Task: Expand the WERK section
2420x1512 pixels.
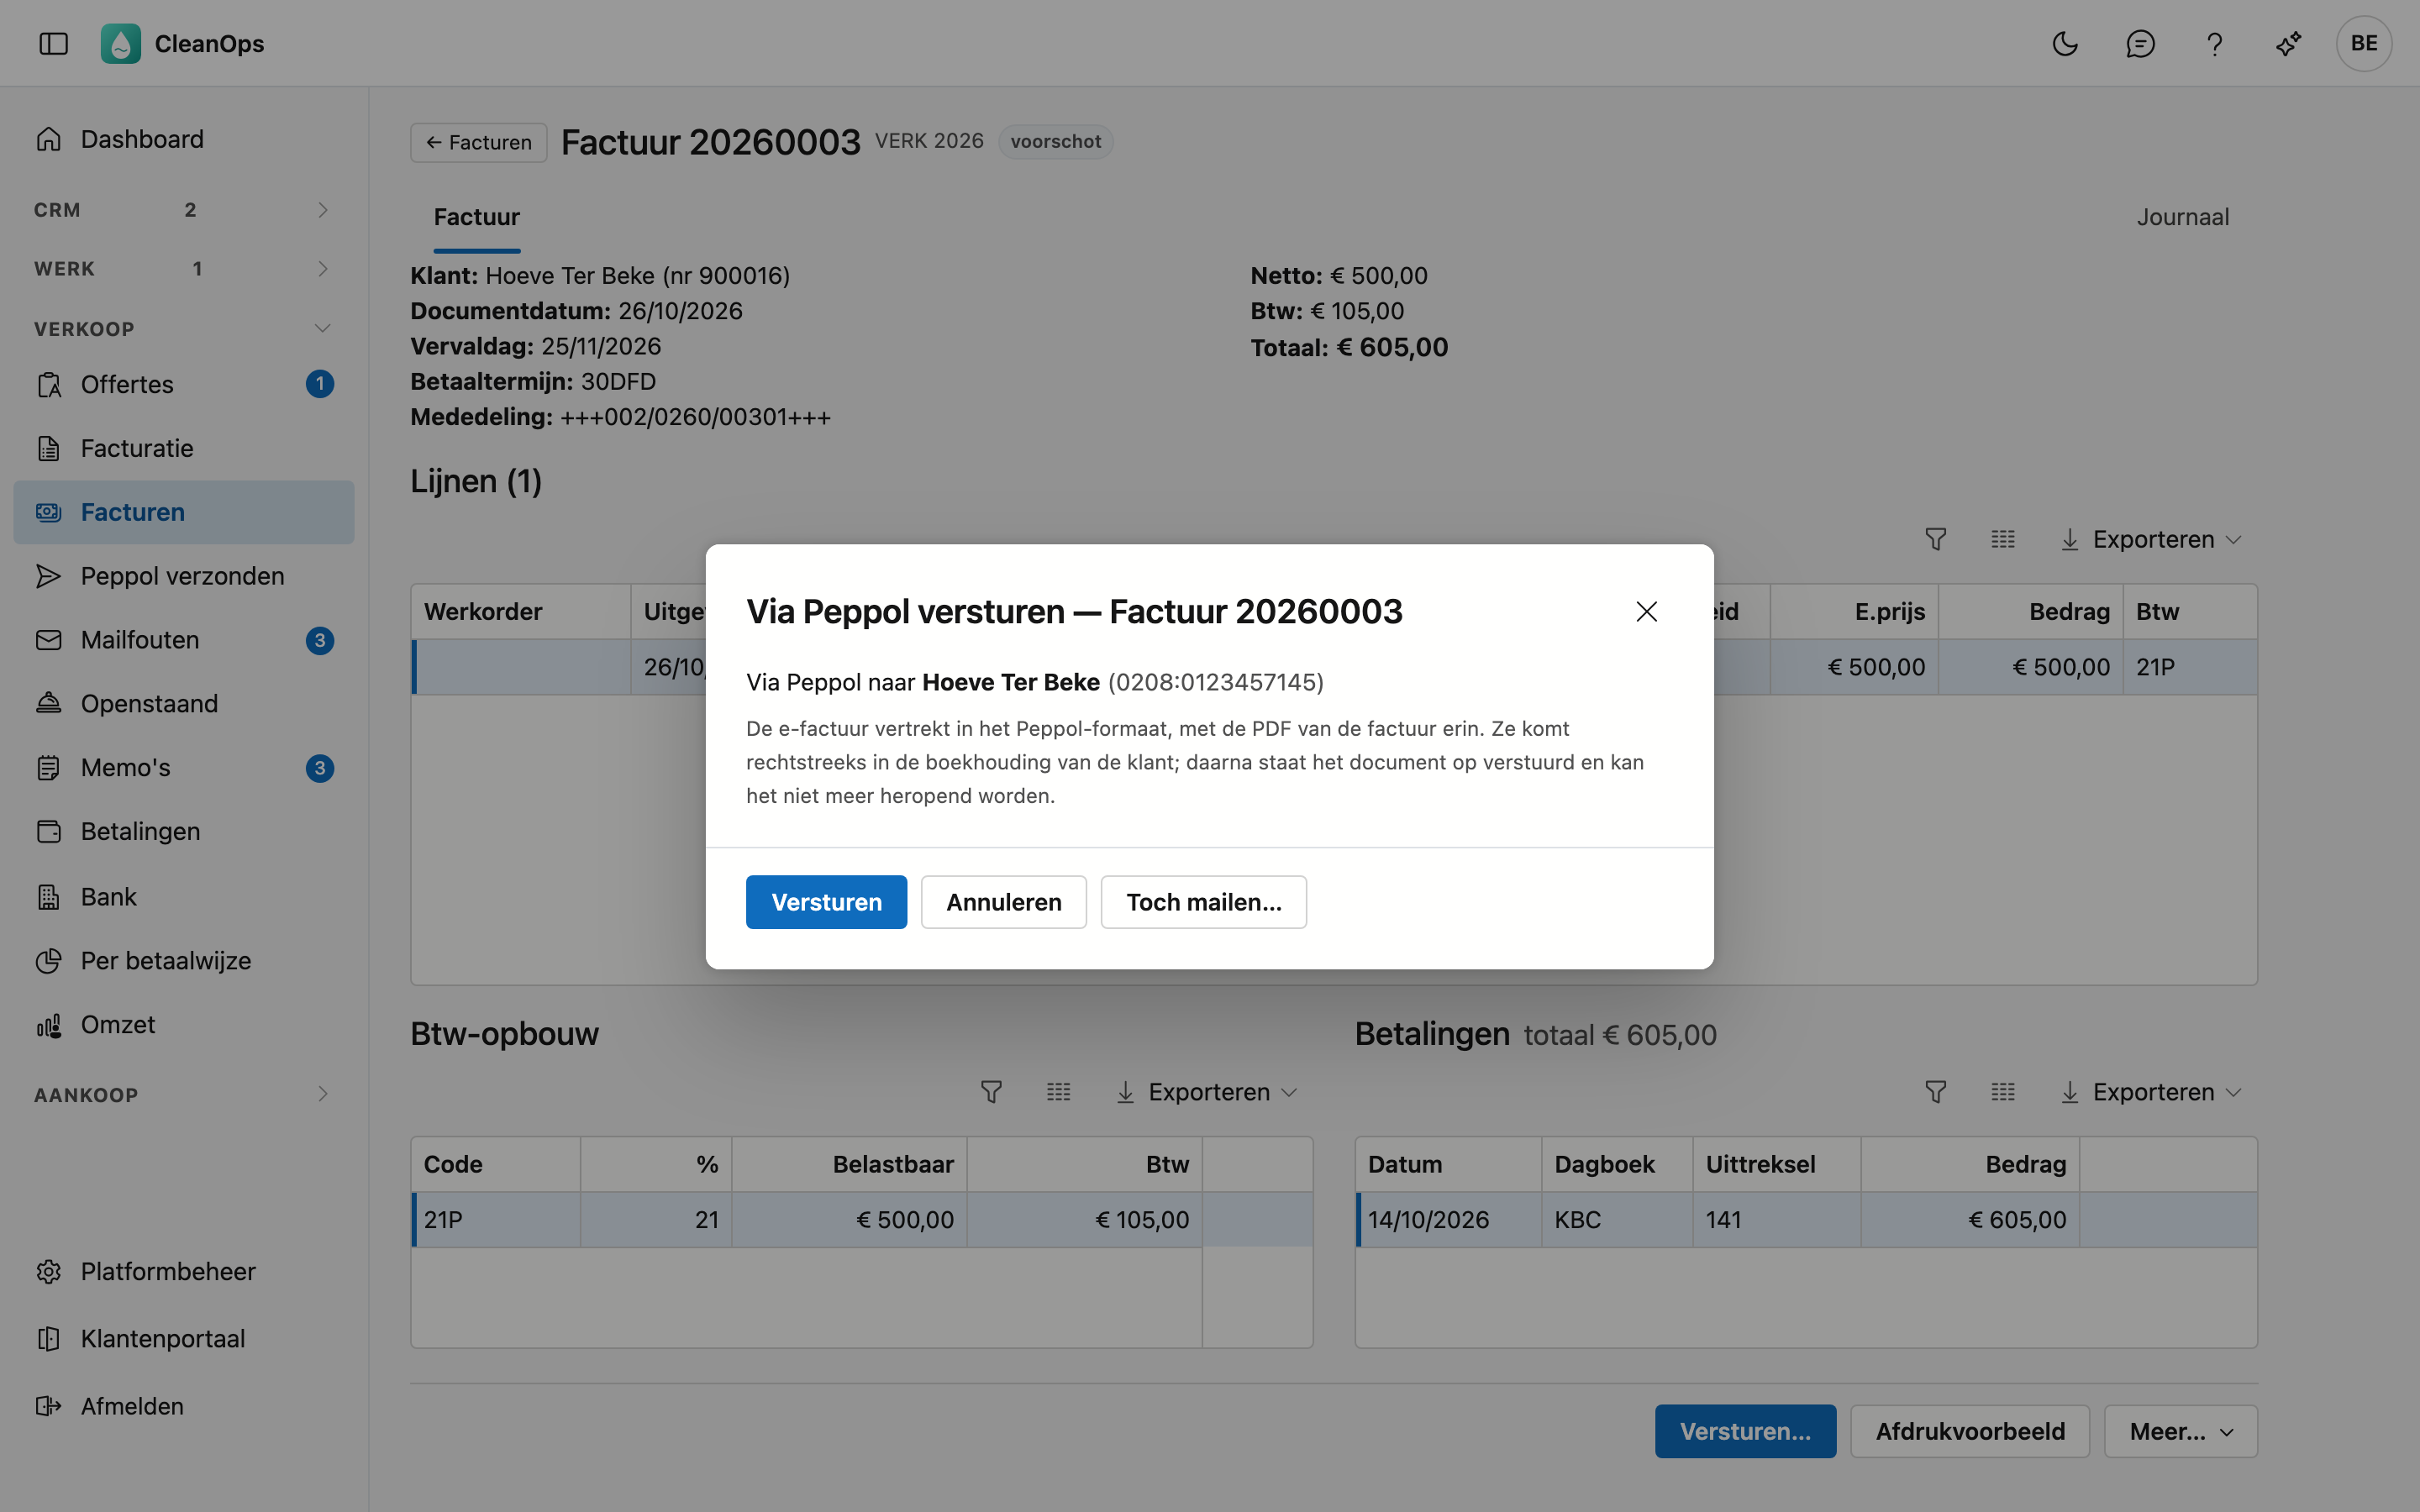Action: click(x=184, y=269)
